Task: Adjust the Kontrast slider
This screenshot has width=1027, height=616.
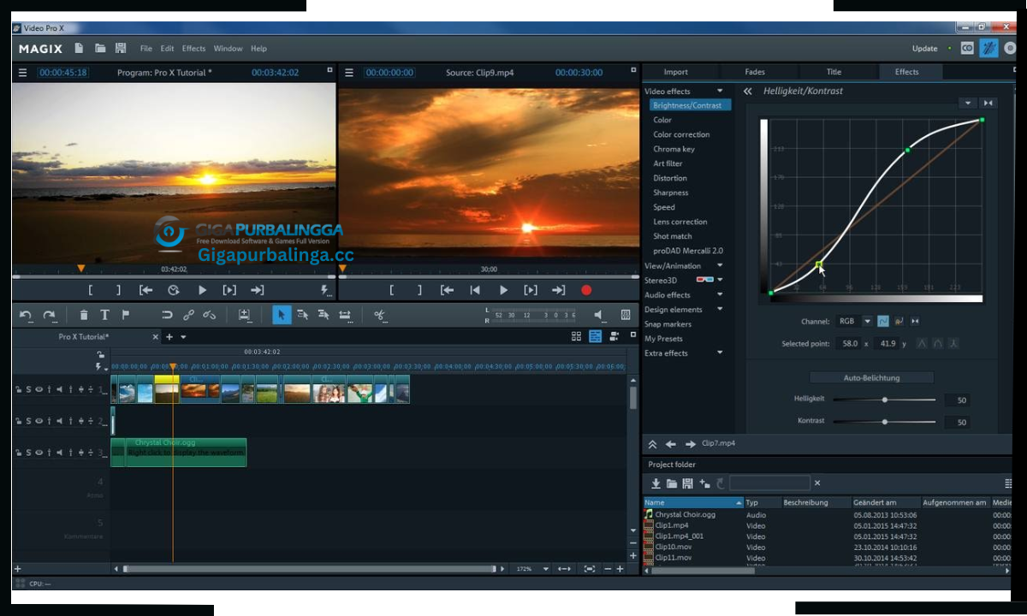Action: 885,422
